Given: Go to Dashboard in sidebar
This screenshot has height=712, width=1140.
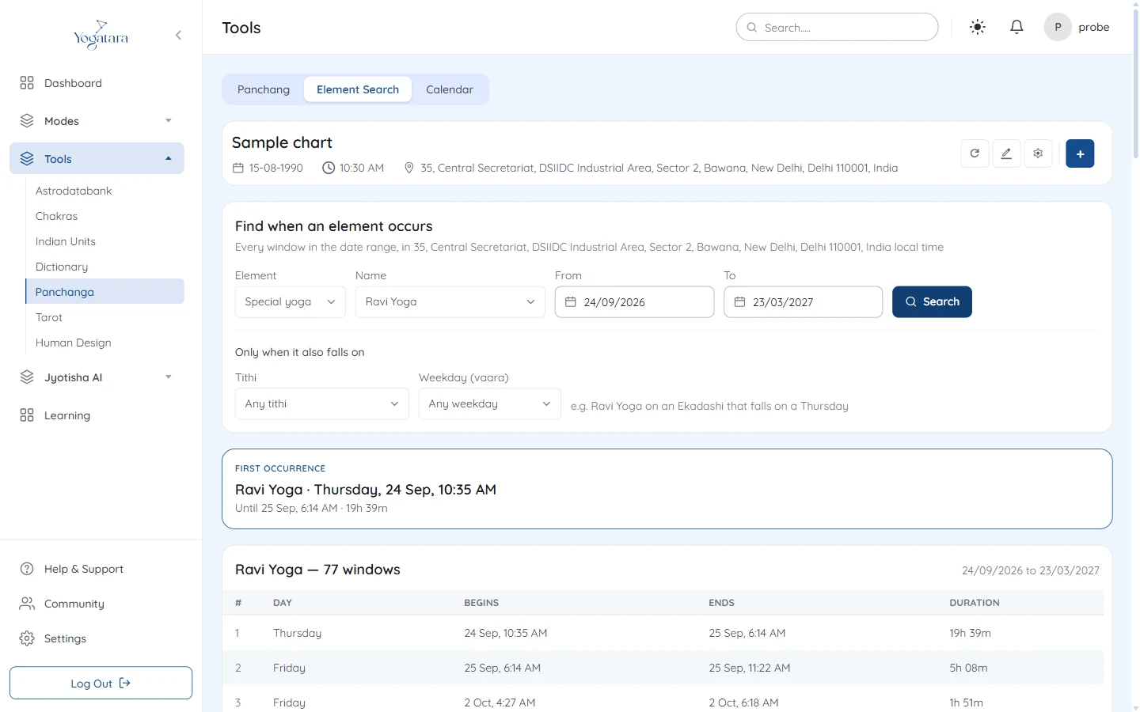Looking at the screenshot, I should point(73,83).
